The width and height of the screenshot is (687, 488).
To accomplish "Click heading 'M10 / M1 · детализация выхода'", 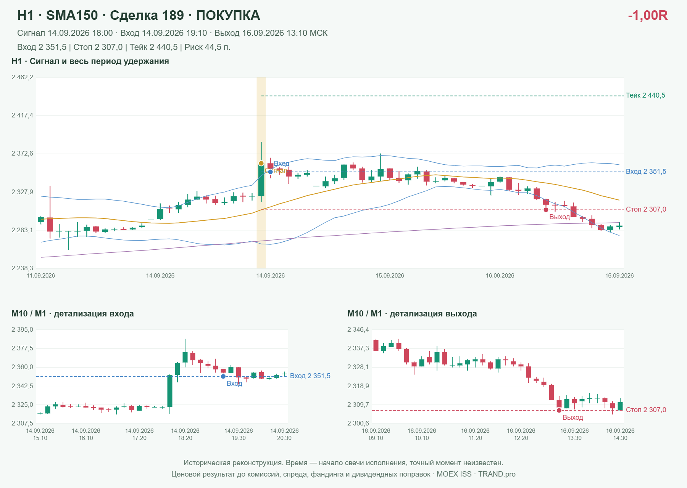I will click(412, 314).
